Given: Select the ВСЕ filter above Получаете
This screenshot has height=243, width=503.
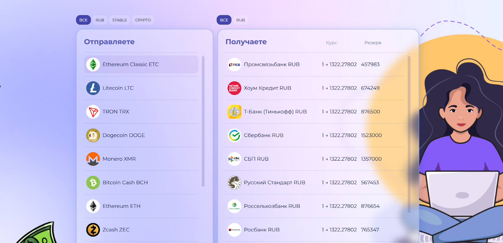Looking at the screenshot, I should pos(224,20).
